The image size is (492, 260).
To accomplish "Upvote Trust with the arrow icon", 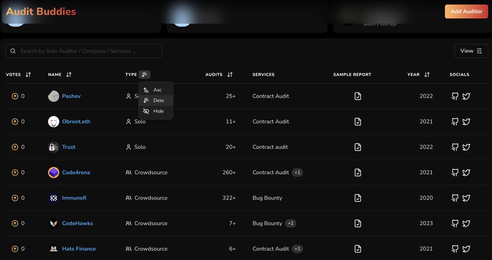I will tap(15, 147).
